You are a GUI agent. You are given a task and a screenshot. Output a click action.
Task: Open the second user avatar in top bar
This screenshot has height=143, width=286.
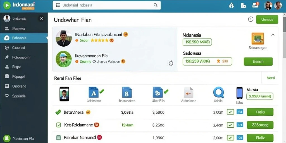[x=278, y=6]
